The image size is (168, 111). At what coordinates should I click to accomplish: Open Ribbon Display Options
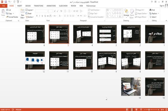click(x=155, y=2)
